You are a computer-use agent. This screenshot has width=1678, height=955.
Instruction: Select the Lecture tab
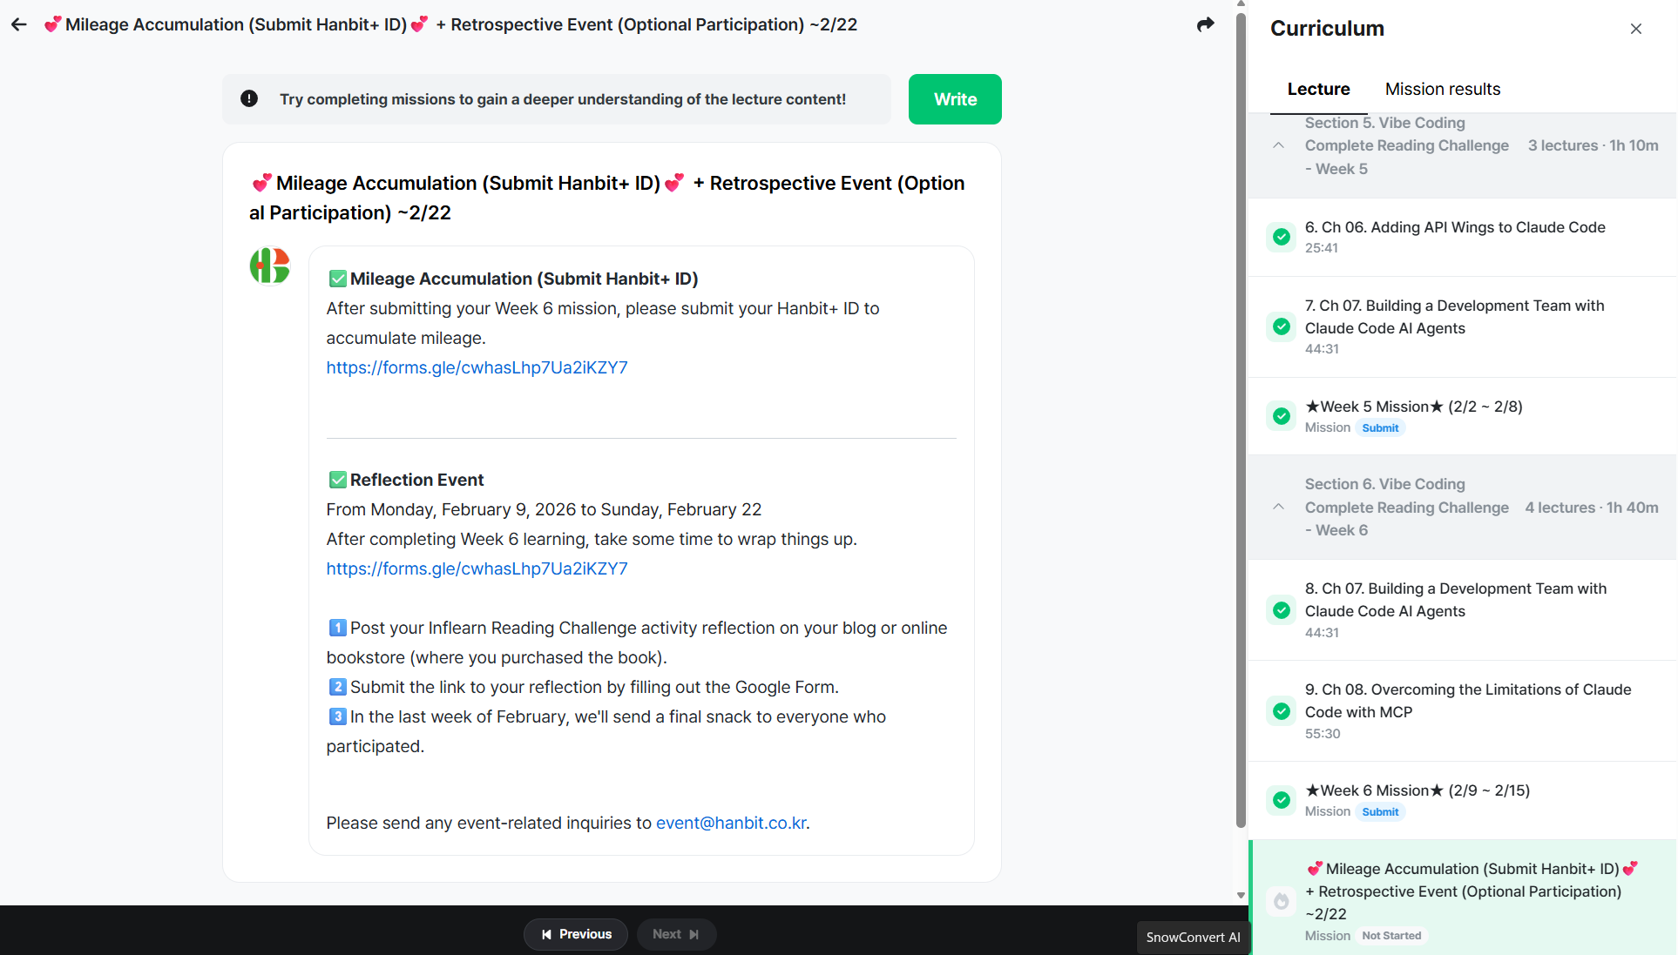1318,89
